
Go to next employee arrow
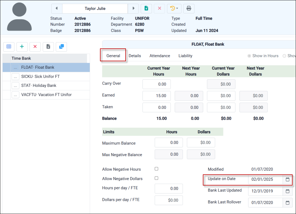[133, 8]
